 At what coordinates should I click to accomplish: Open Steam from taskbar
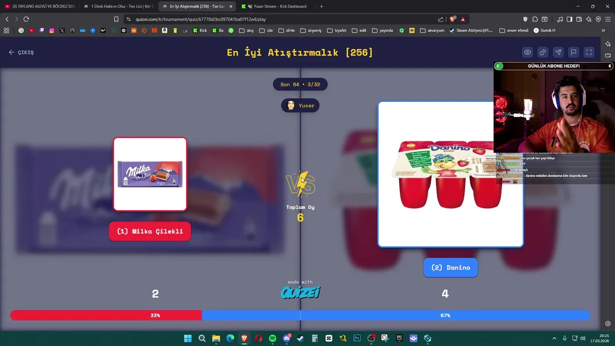click(301, 338)
